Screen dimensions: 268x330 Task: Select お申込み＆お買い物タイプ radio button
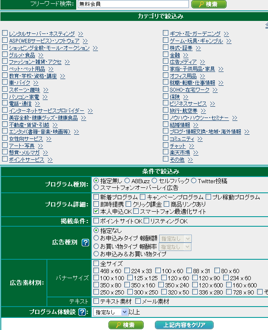point(96,254)
